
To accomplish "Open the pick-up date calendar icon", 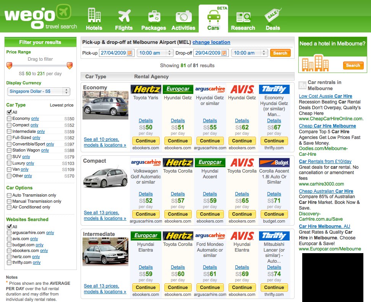I will coord(130,53).
